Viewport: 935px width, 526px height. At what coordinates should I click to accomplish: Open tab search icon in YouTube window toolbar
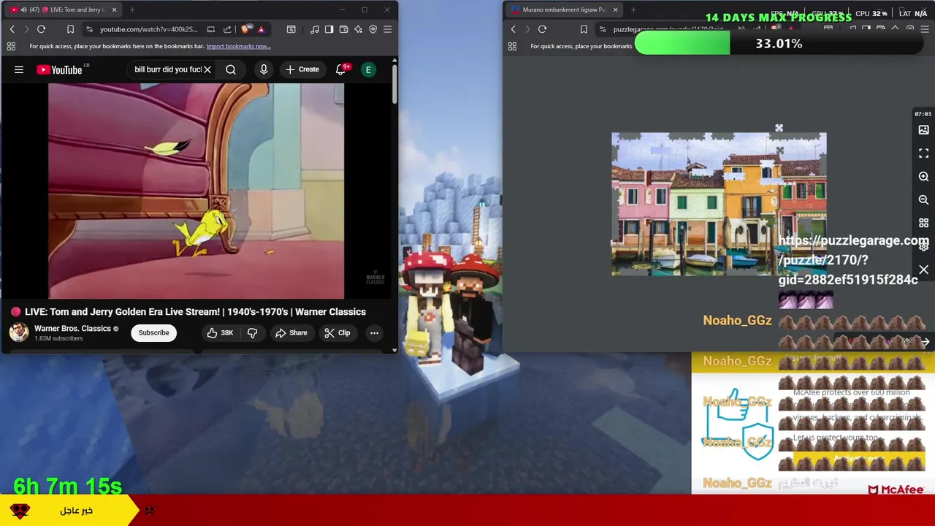291,29
